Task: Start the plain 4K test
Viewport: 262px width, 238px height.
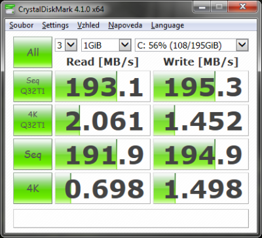Action: [33, 188]
